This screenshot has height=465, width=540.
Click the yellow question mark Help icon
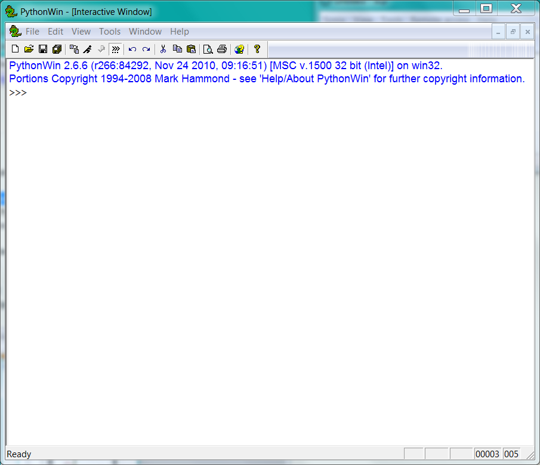(x=257, y=49)
